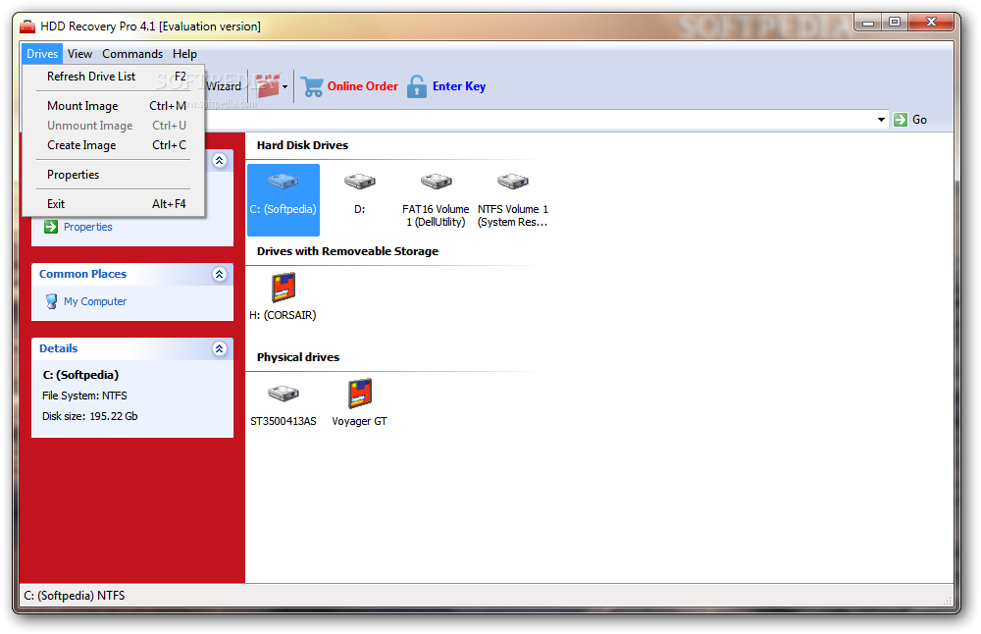Select the H: (CORSAIR) removable drive

point(283,296)
